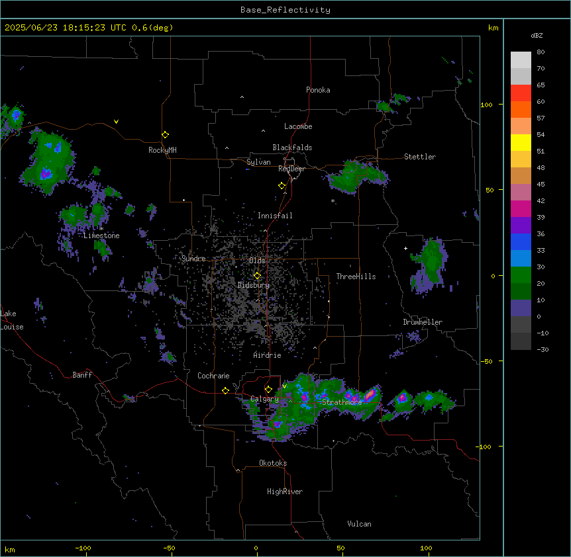571x557 pixels.
Task: Click the Base_Reflectivity title text
Action: [x=285, y=10]
